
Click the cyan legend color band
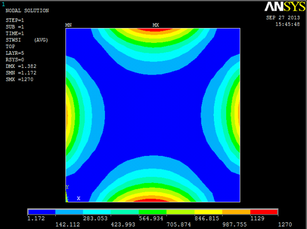pos(97,212)
